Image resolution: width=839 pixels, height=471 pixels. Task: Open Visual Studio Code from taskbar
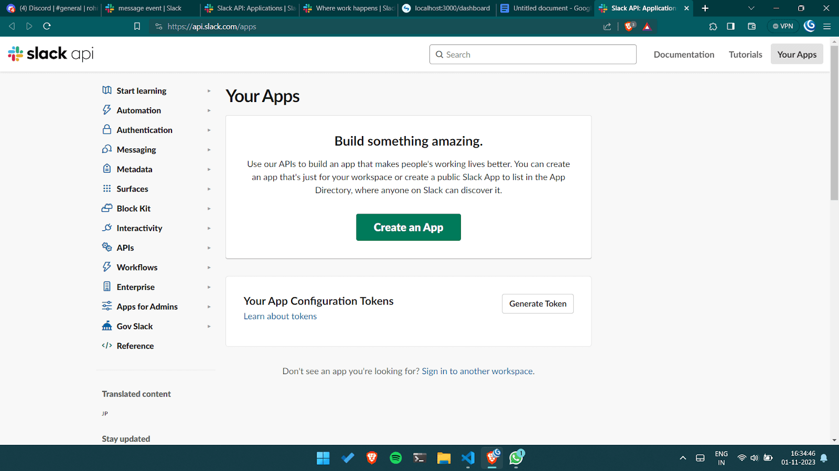[x=468, y=458]
